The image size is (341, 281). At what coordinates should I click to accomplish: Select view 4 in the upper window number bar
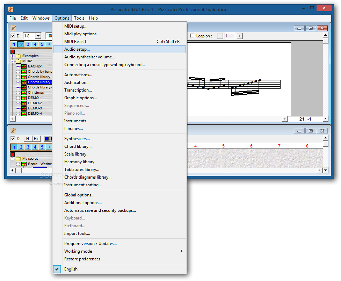click(35, 44)
